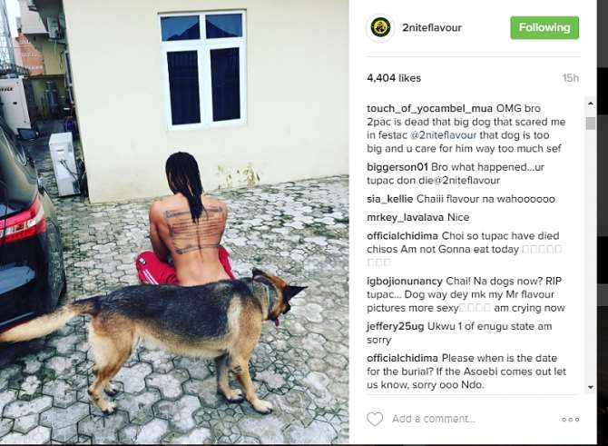Open sia_kellie commenter profile

(389, 199)
